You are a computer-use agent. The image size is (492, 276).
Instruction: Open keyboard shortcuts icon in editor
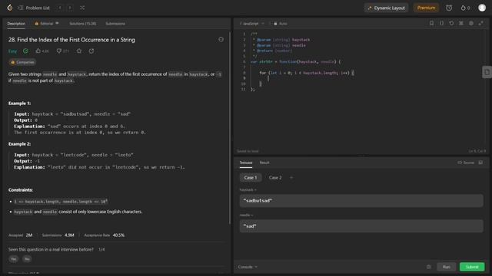click(x=461, y=23)
